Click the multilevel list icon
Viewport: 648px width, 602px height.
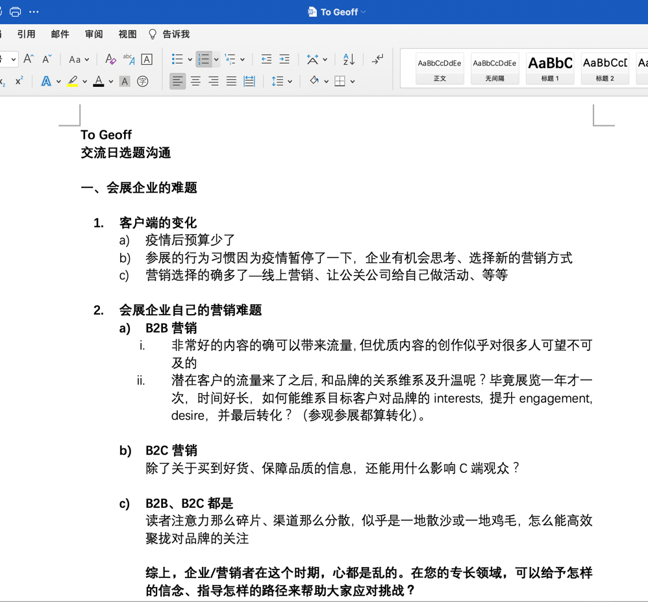[x=231, y=60]
